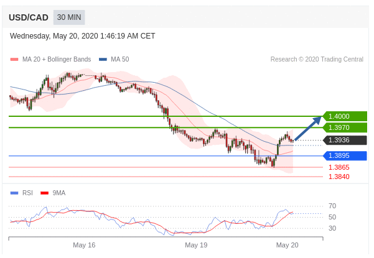Click the 'MA 20 + Bollinger Bands' legend label
The width and height of the screenshot is (374, 258).
click(x=57, y=59)
